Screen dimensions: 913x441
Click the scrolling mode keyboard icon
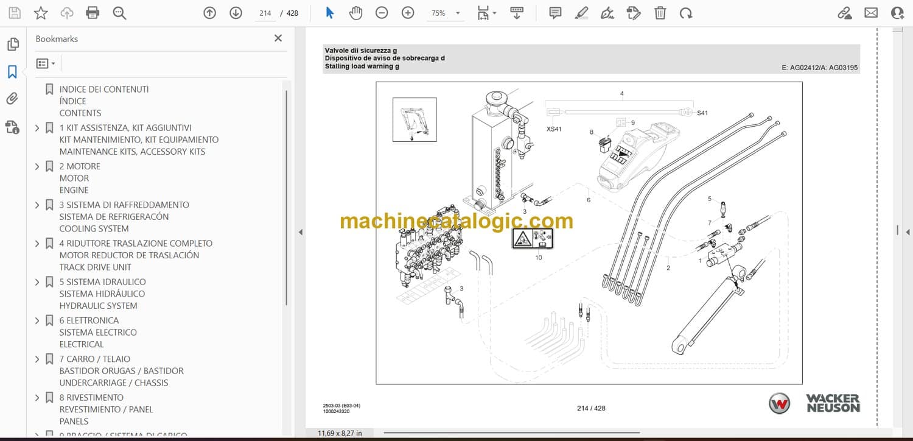517,13
